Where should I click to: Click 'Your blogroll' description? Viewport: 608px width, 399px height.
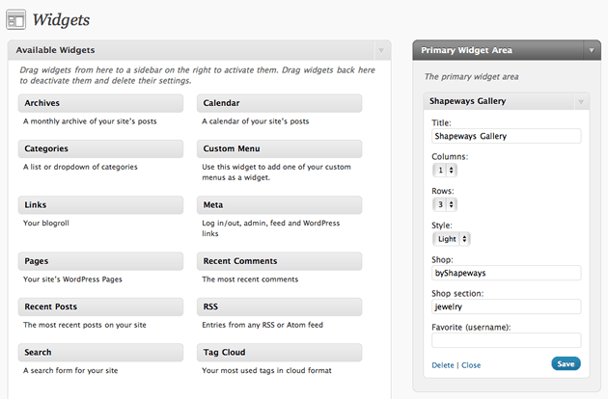(x=46, y=224)
